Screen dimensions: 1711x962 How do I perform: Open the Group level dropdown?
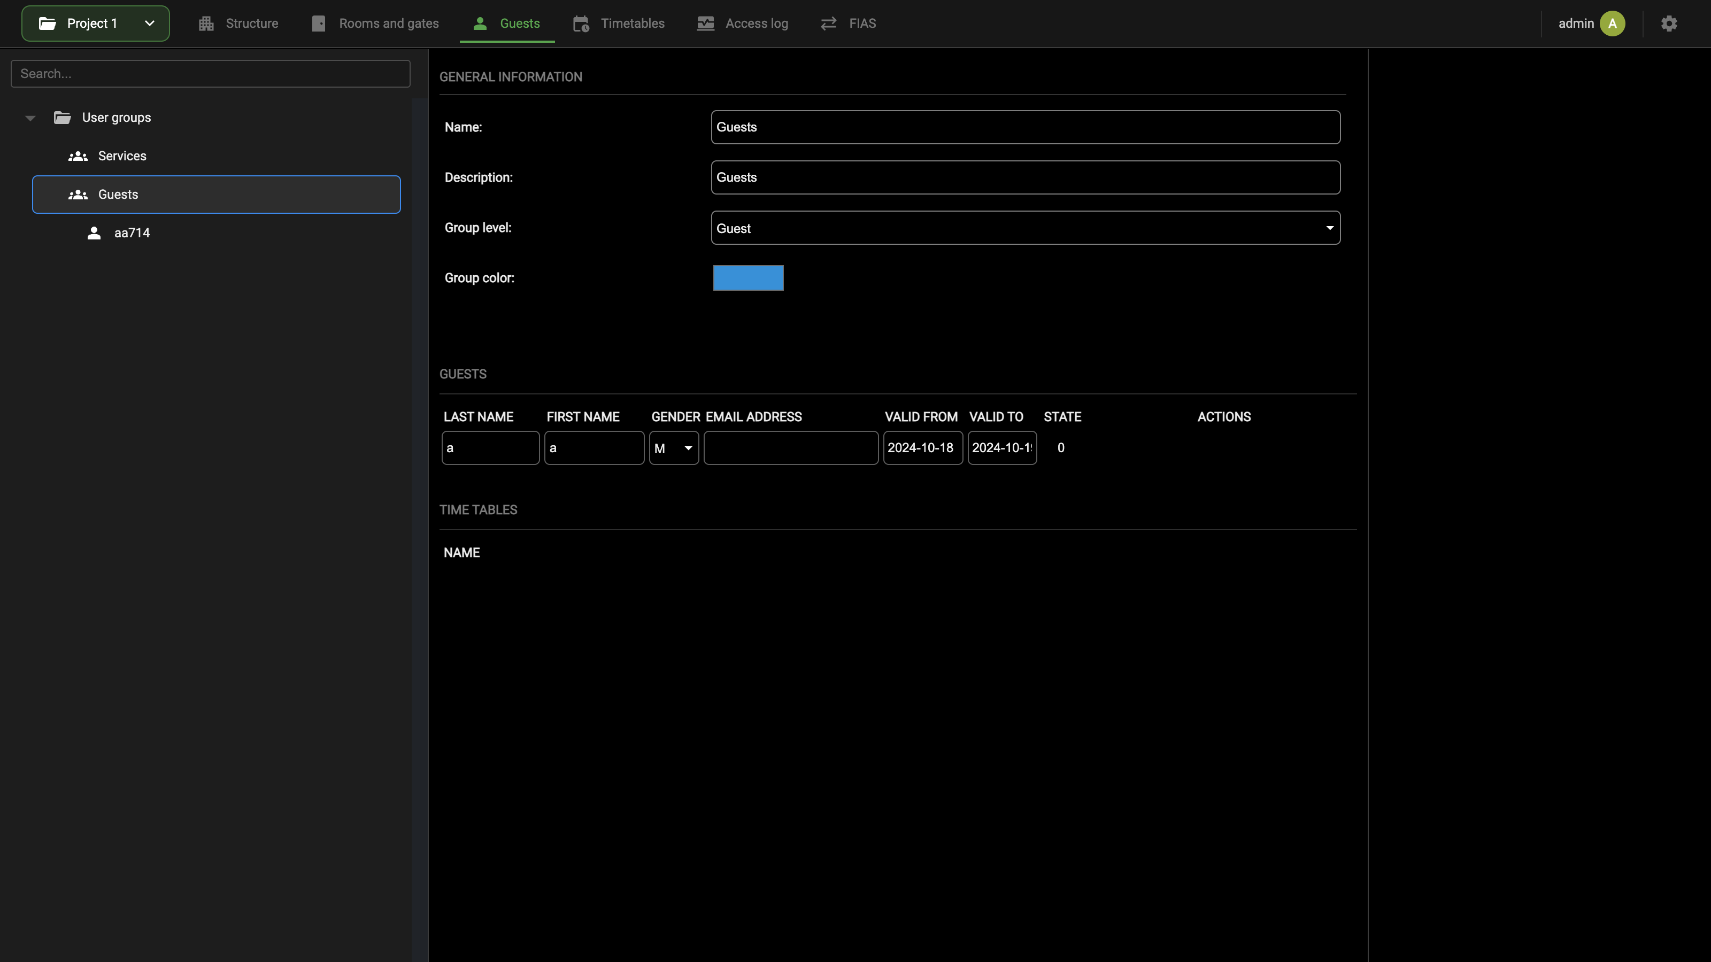1026,228
